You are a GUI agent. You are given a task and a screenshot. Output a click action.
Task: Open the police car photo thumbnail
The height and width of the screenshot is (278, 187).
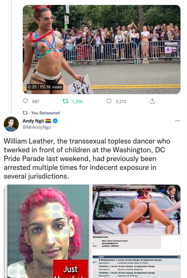[136, 209]
